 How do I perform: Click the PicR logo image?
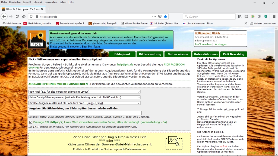coord(36,40)
